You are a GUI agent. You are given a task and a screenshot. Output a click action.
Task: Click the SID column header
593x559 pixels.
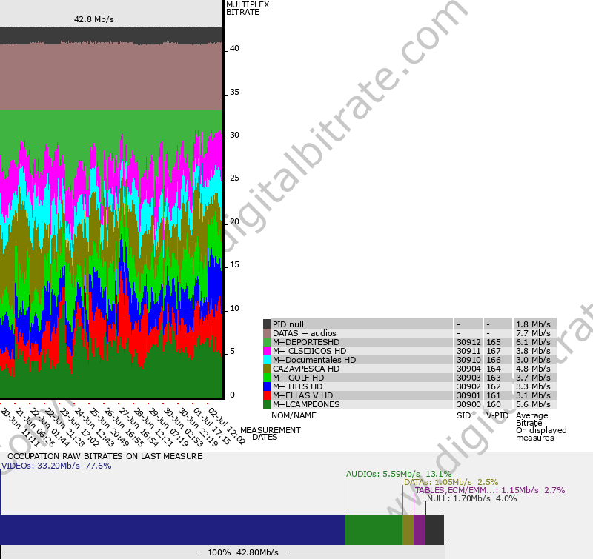(464, 415)
